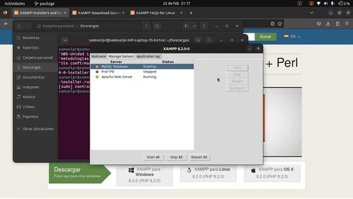Toggle the file manager list view icon
Screen dimensions: 353x199
[x=186, y=26]
